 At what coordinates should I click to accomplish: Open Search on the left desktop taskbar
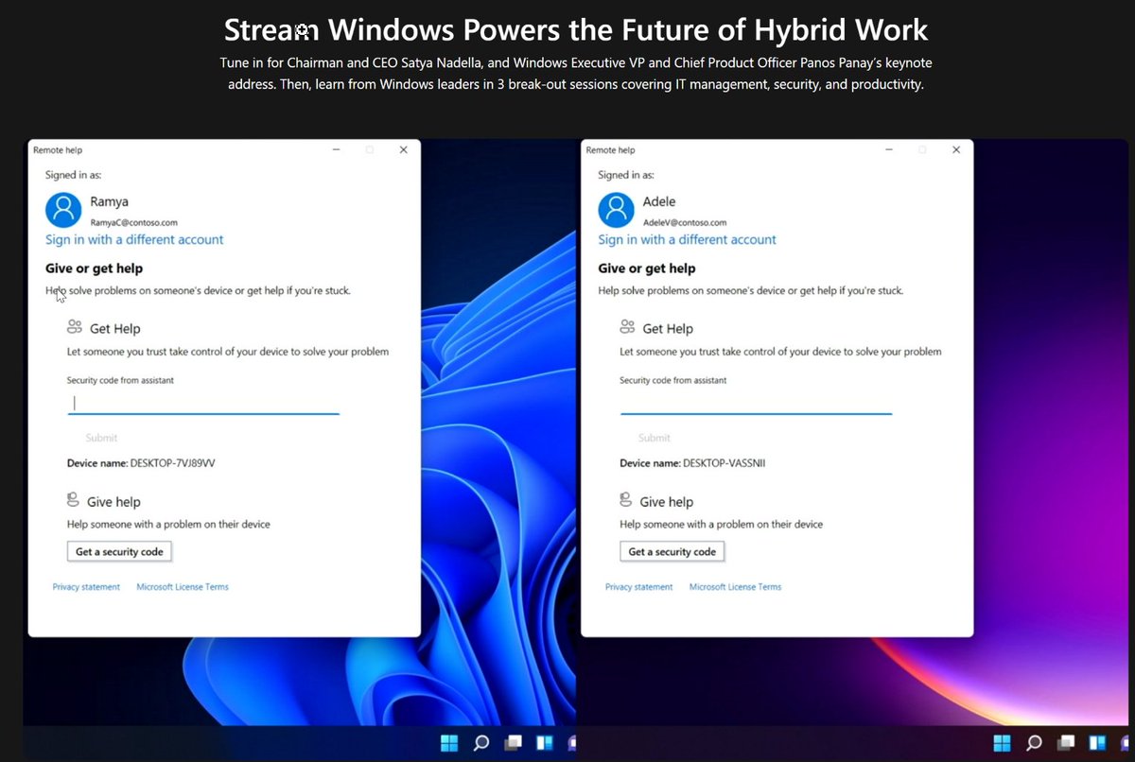pyautogui.click(x=481, y=742)
